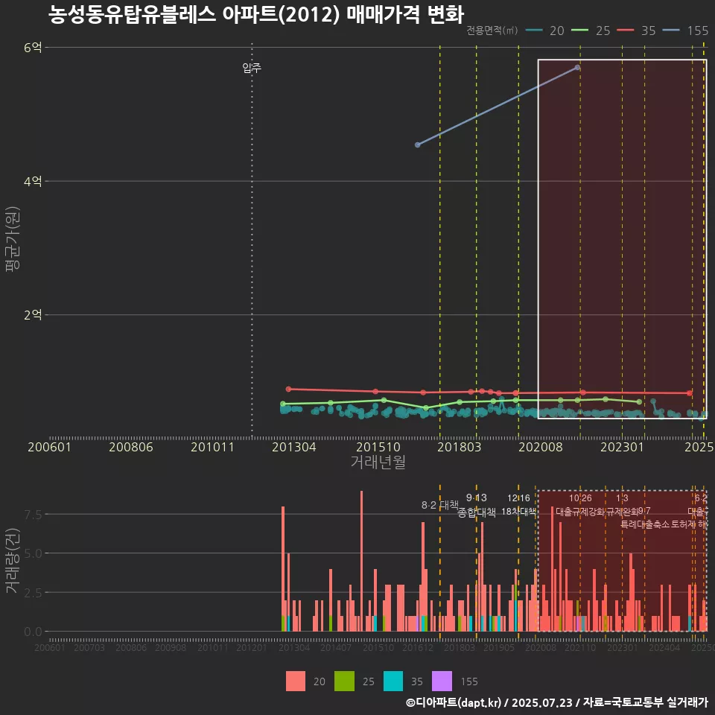Click the 35㎡ red legend line

point(625,31)
